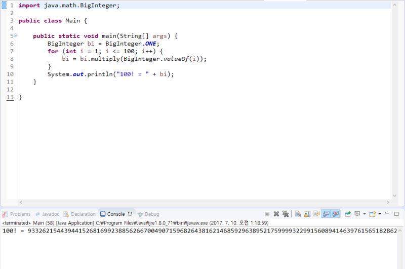Switch to the Debug tab
Image resolution: width=405 pixels, height=269 pixels.
(148, 214)
